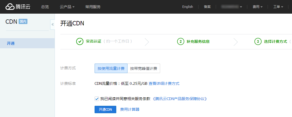This screenshot has width=292, height=117.
Task: Click the step 3 circle icon
Action: (258, 41)
